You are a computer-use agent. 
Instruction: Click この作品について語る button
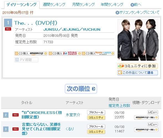[x=137, y=73]
